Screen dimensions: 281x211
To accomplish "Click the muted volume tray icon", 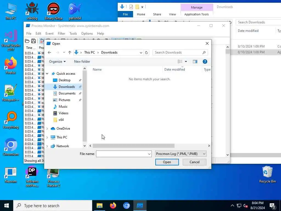I will (x=245, y=206).
